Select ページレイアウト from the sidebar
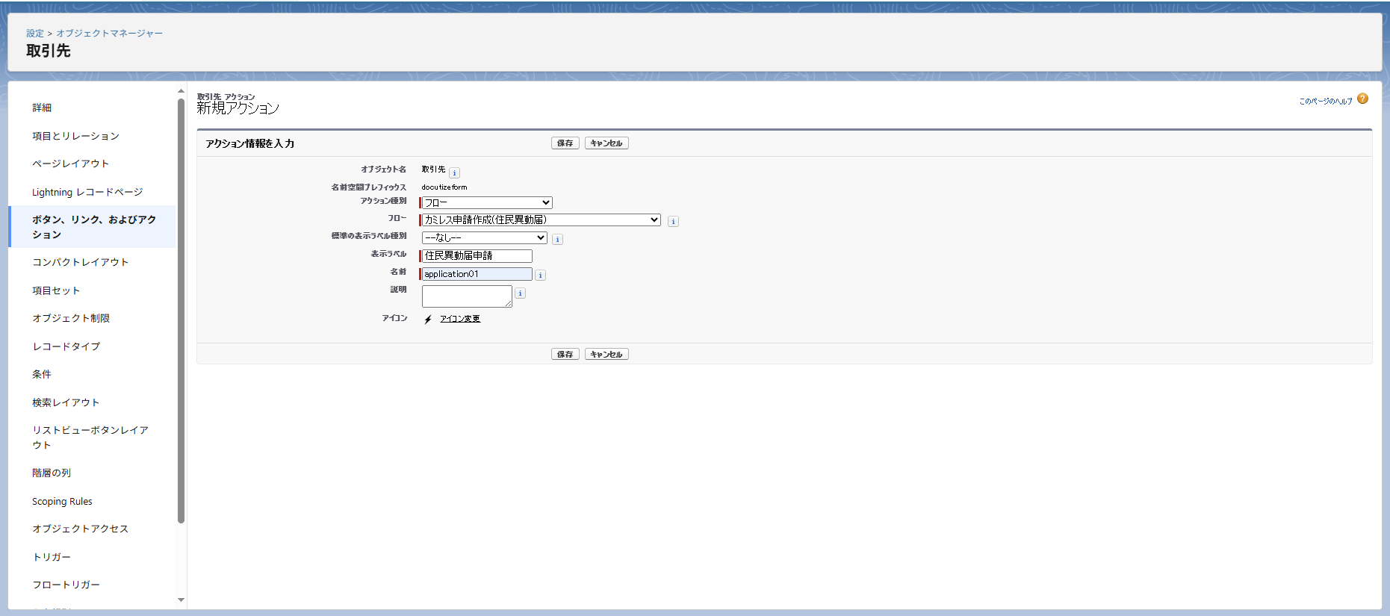 tap(71, 164)
